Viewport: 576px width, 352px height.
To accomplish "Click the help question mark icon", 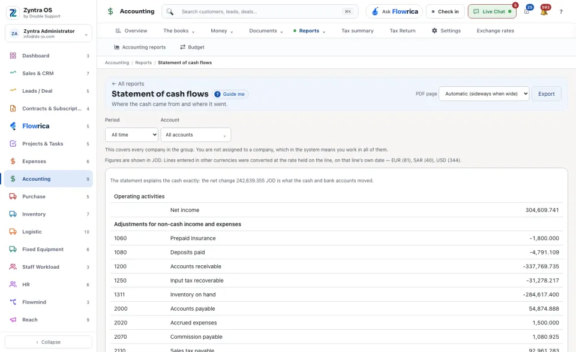I will tap(561, 12).
